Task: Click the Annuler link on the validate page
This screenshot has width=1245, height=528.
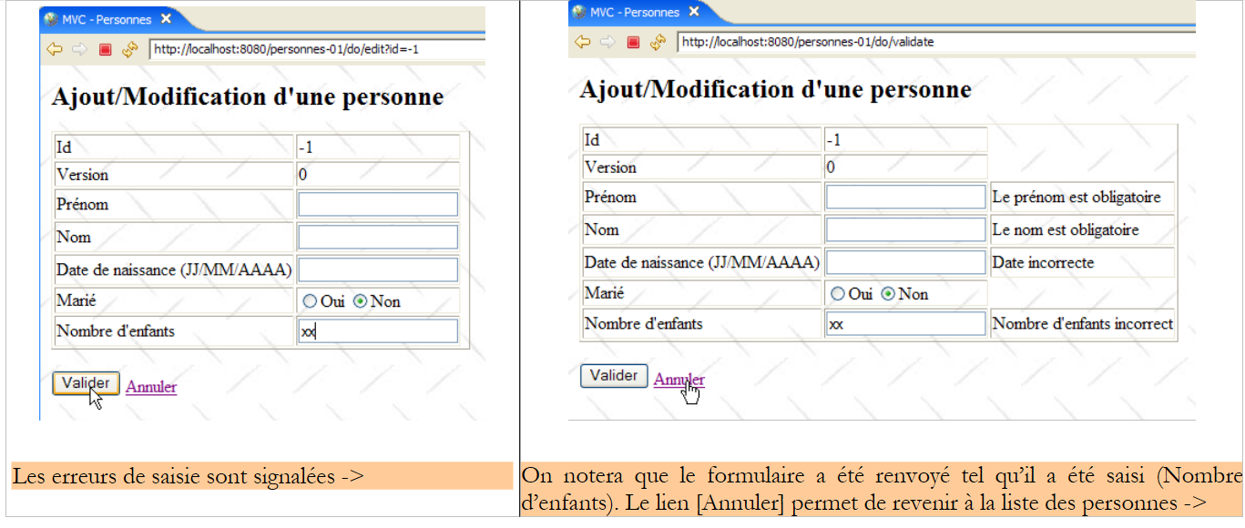Action: point(679,380)
